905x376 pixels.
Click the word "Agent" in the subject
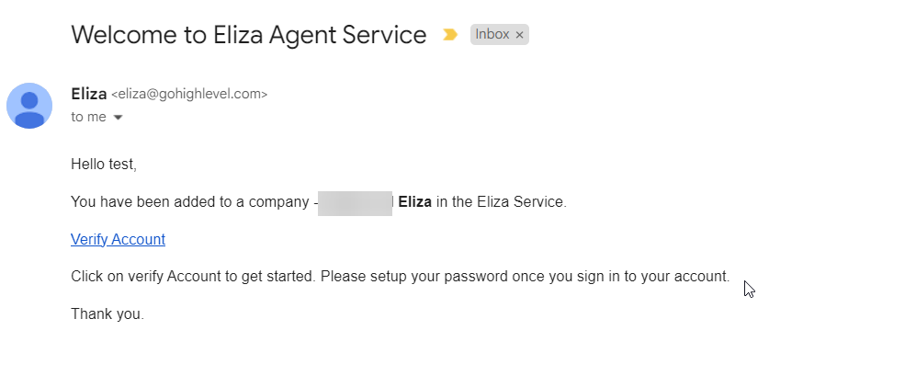click(x=314, y=35)
